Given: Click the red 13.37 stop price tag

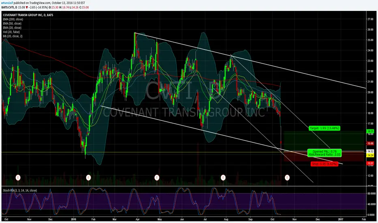Looking at the screenshot, I should tap(370, 163).
